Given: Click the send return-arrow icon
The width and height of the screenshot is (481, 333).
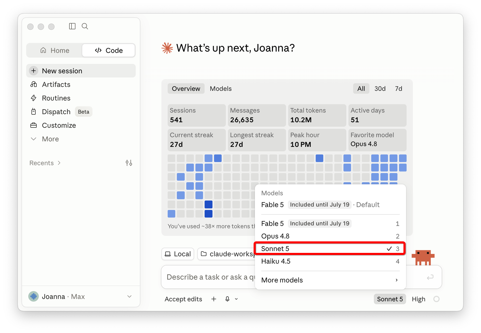Looking at the screenshot, I should (x=430, y=277).
